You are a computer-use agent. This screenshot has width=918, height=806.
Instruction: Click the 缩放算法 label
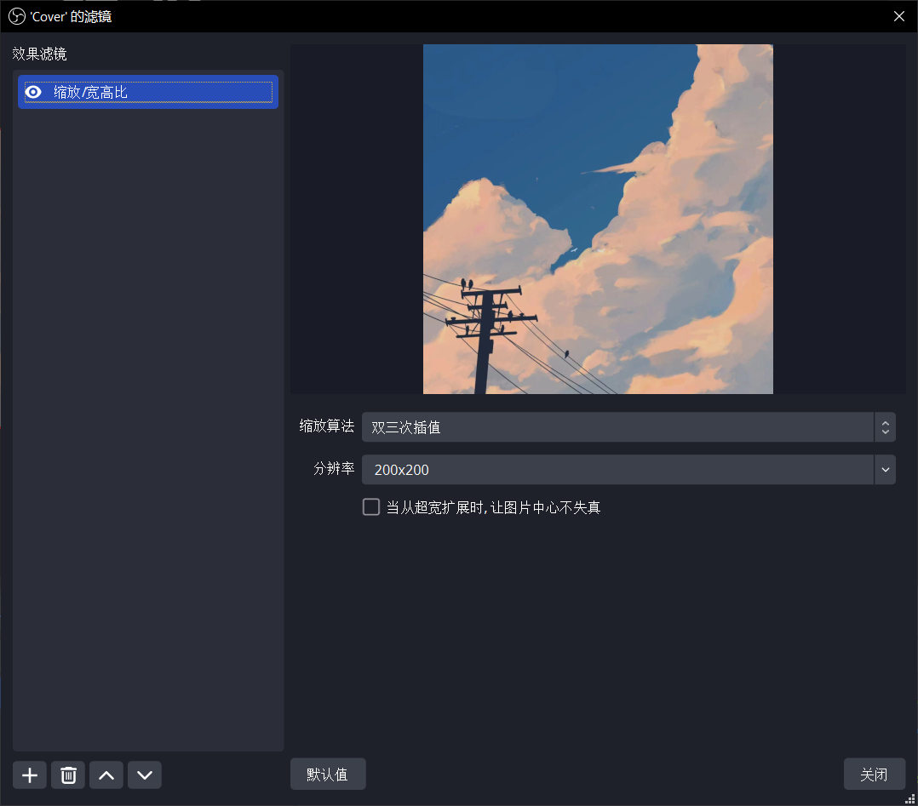[x=327, y=426]
